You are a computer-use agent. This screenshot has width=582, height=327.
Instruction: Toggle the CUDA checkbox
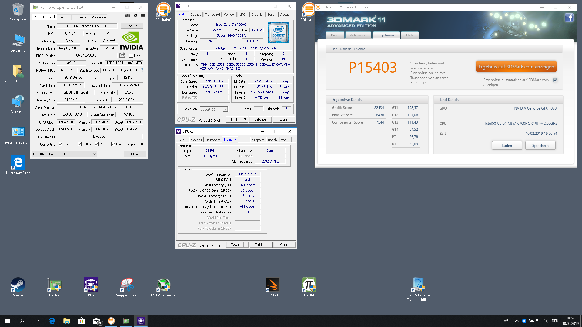[x=79, y=144]
